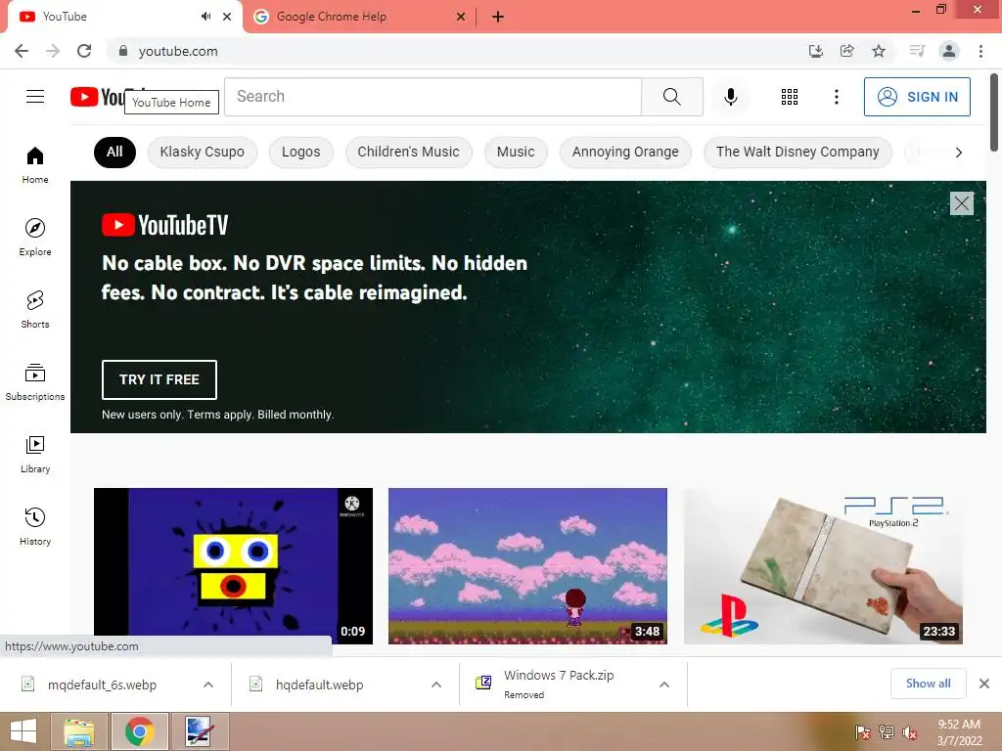Viewport: 1002px width, 751px height.
Task: Select The Walt Disney Company chip
Action: click(x=797, y=152)
